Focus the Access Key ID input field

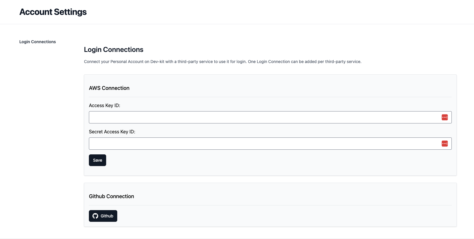coord(263,117)
